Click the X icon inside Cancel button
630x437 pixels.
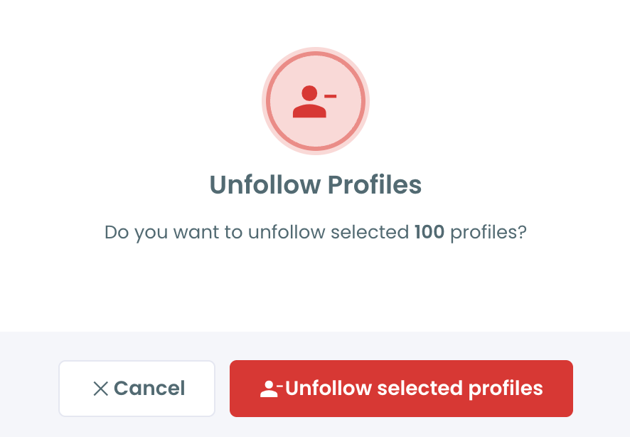pyautogui.click(x=100, y=389)
